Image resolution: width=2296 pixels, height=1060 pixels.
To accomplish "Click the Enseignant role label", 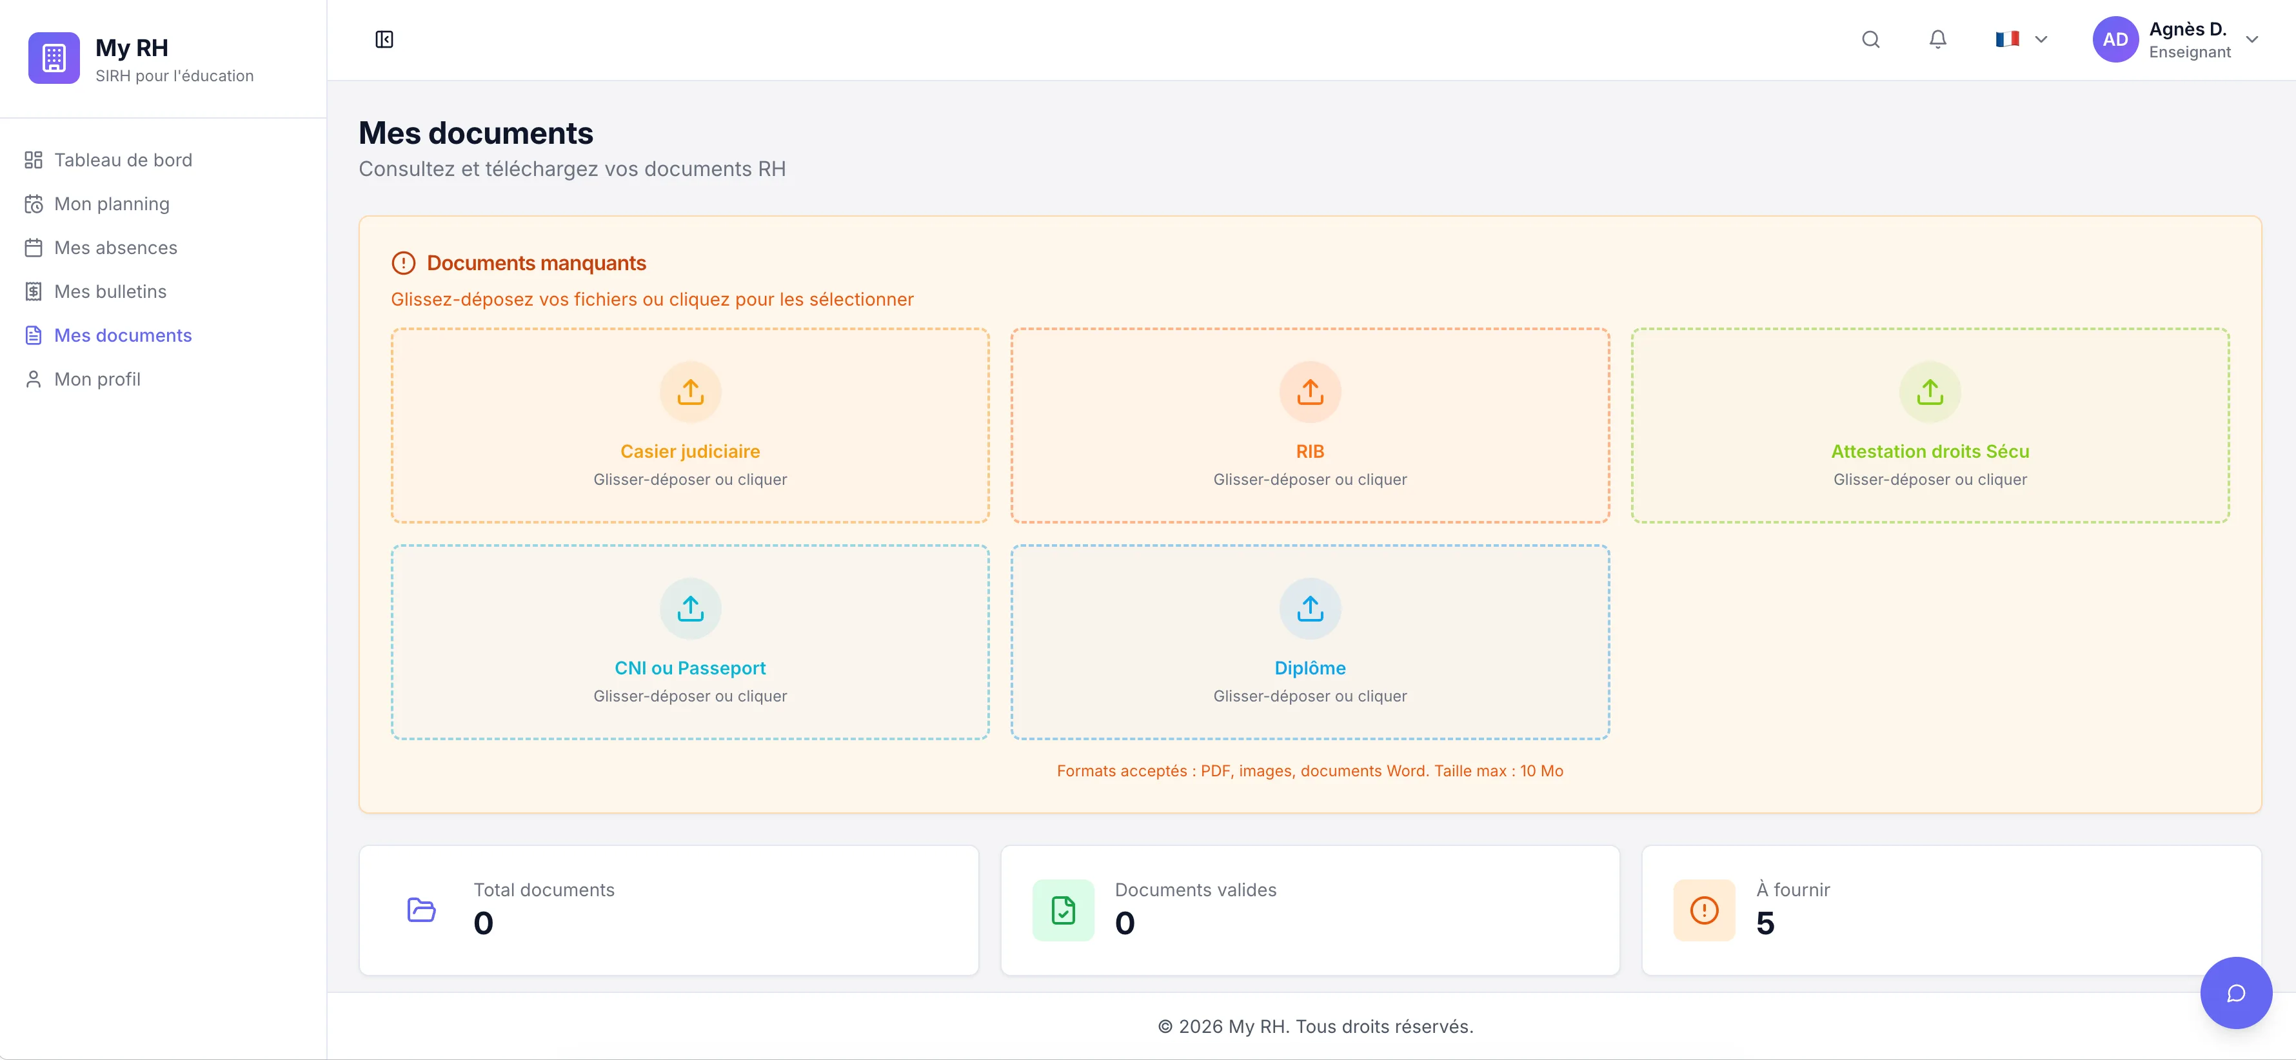I will click(2190, 53).
